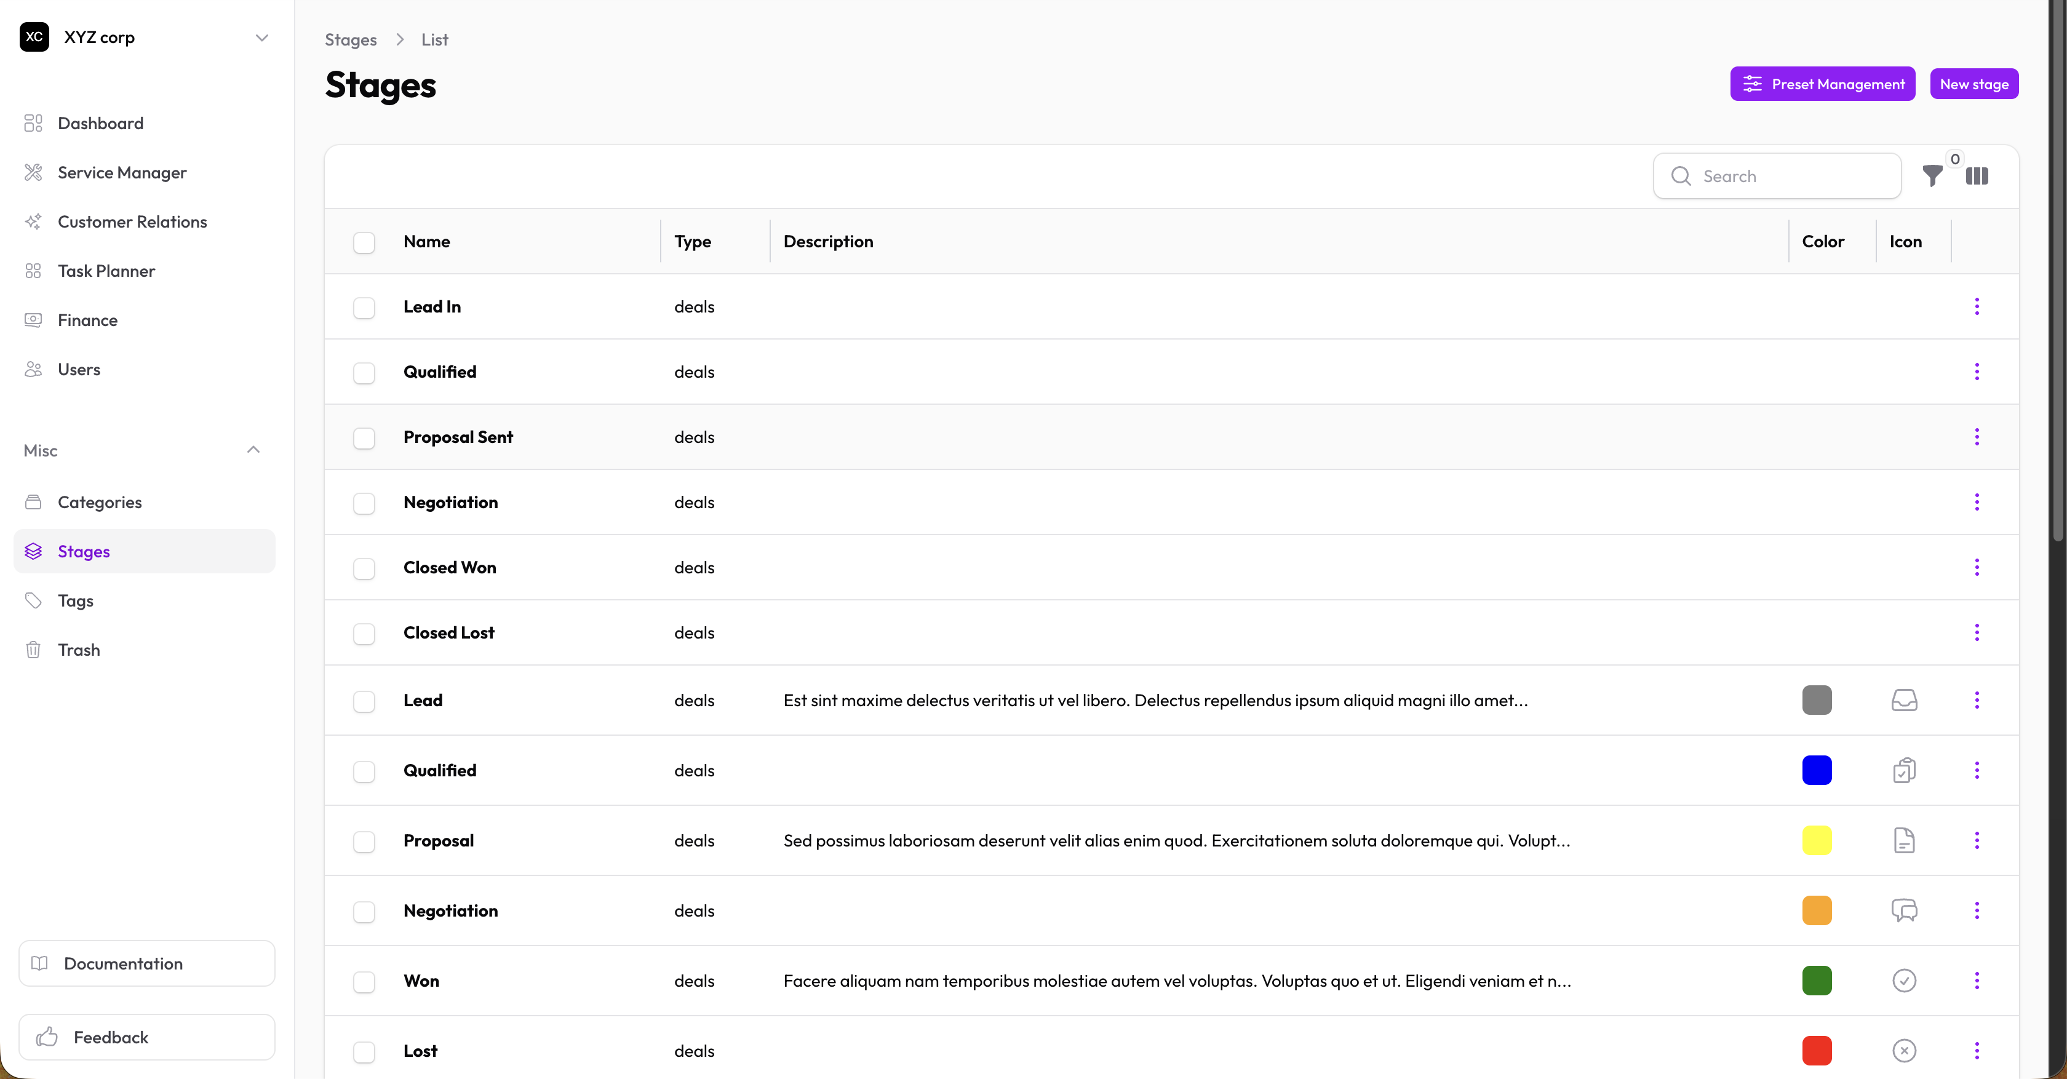Check the Proposal Sent row checkbox
The width and height of the screenshot is (2067, 1079).
[x=364, y=438]
